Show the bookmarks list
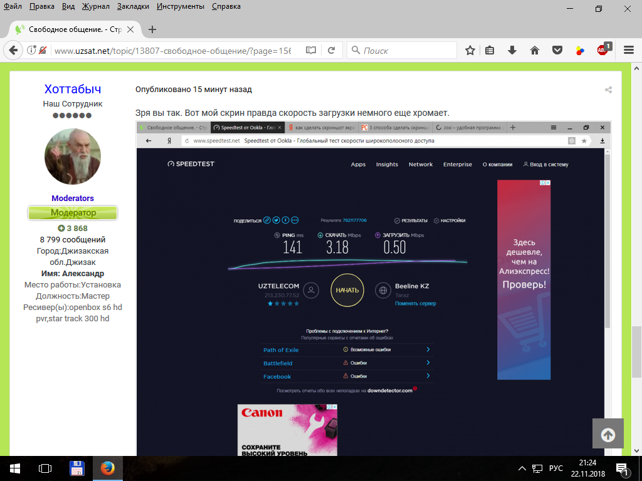 pyautogui.click(x=490, y=50)
